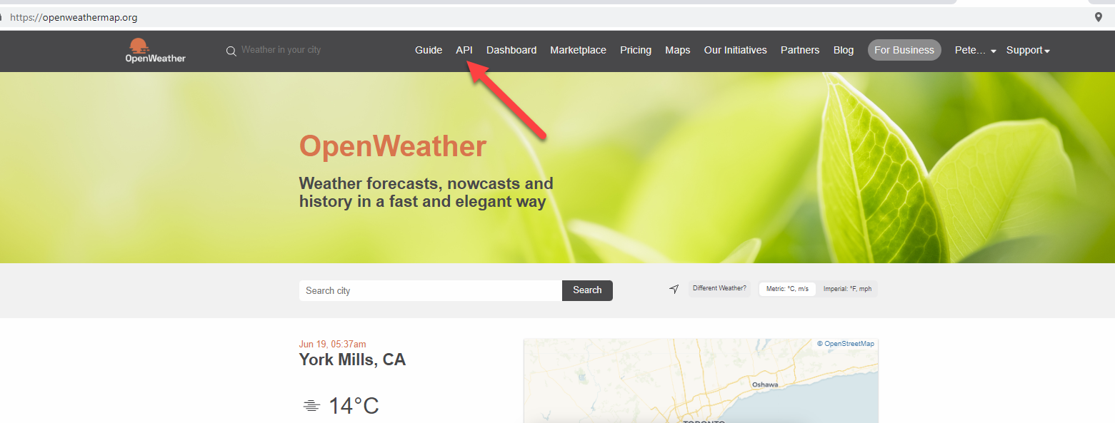Focus the 'Weather in your city' header field
The image size is (1115, 423).
[281, 50]
